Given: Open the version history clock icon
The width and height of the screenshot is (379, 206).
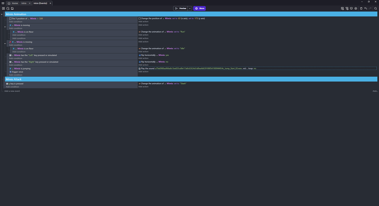Looking at the screenshot, I should click(8, 9).
